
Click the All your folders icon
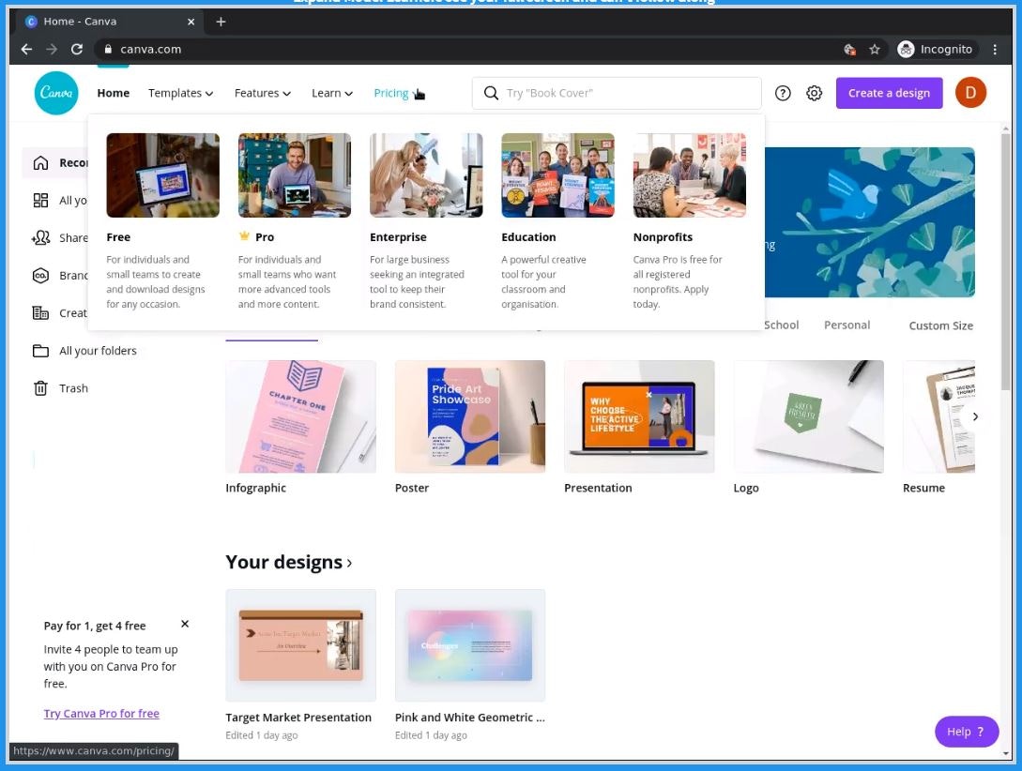[40, 351]
